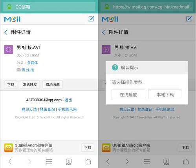Click green lock icon beside the URL
The width and height of the screenshot is (196, 168).
(x=107, y=6)
